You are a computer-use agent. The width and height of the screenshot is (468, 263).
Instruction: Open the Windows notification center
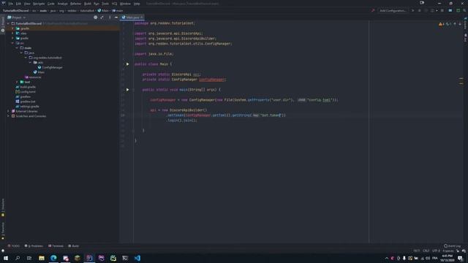tap(460, 258)
